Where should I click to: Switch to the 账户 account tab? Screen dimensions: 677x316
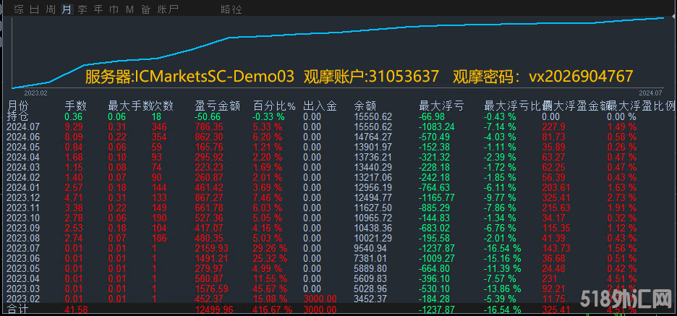click(168, 9)
